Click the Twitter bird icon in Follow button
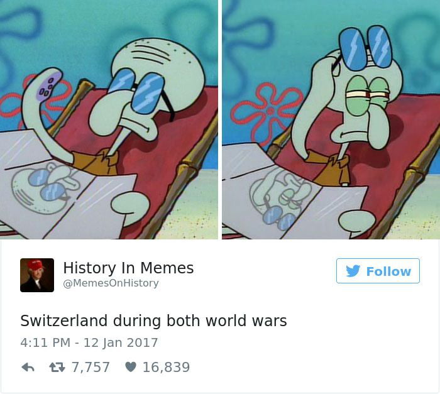 353,271
